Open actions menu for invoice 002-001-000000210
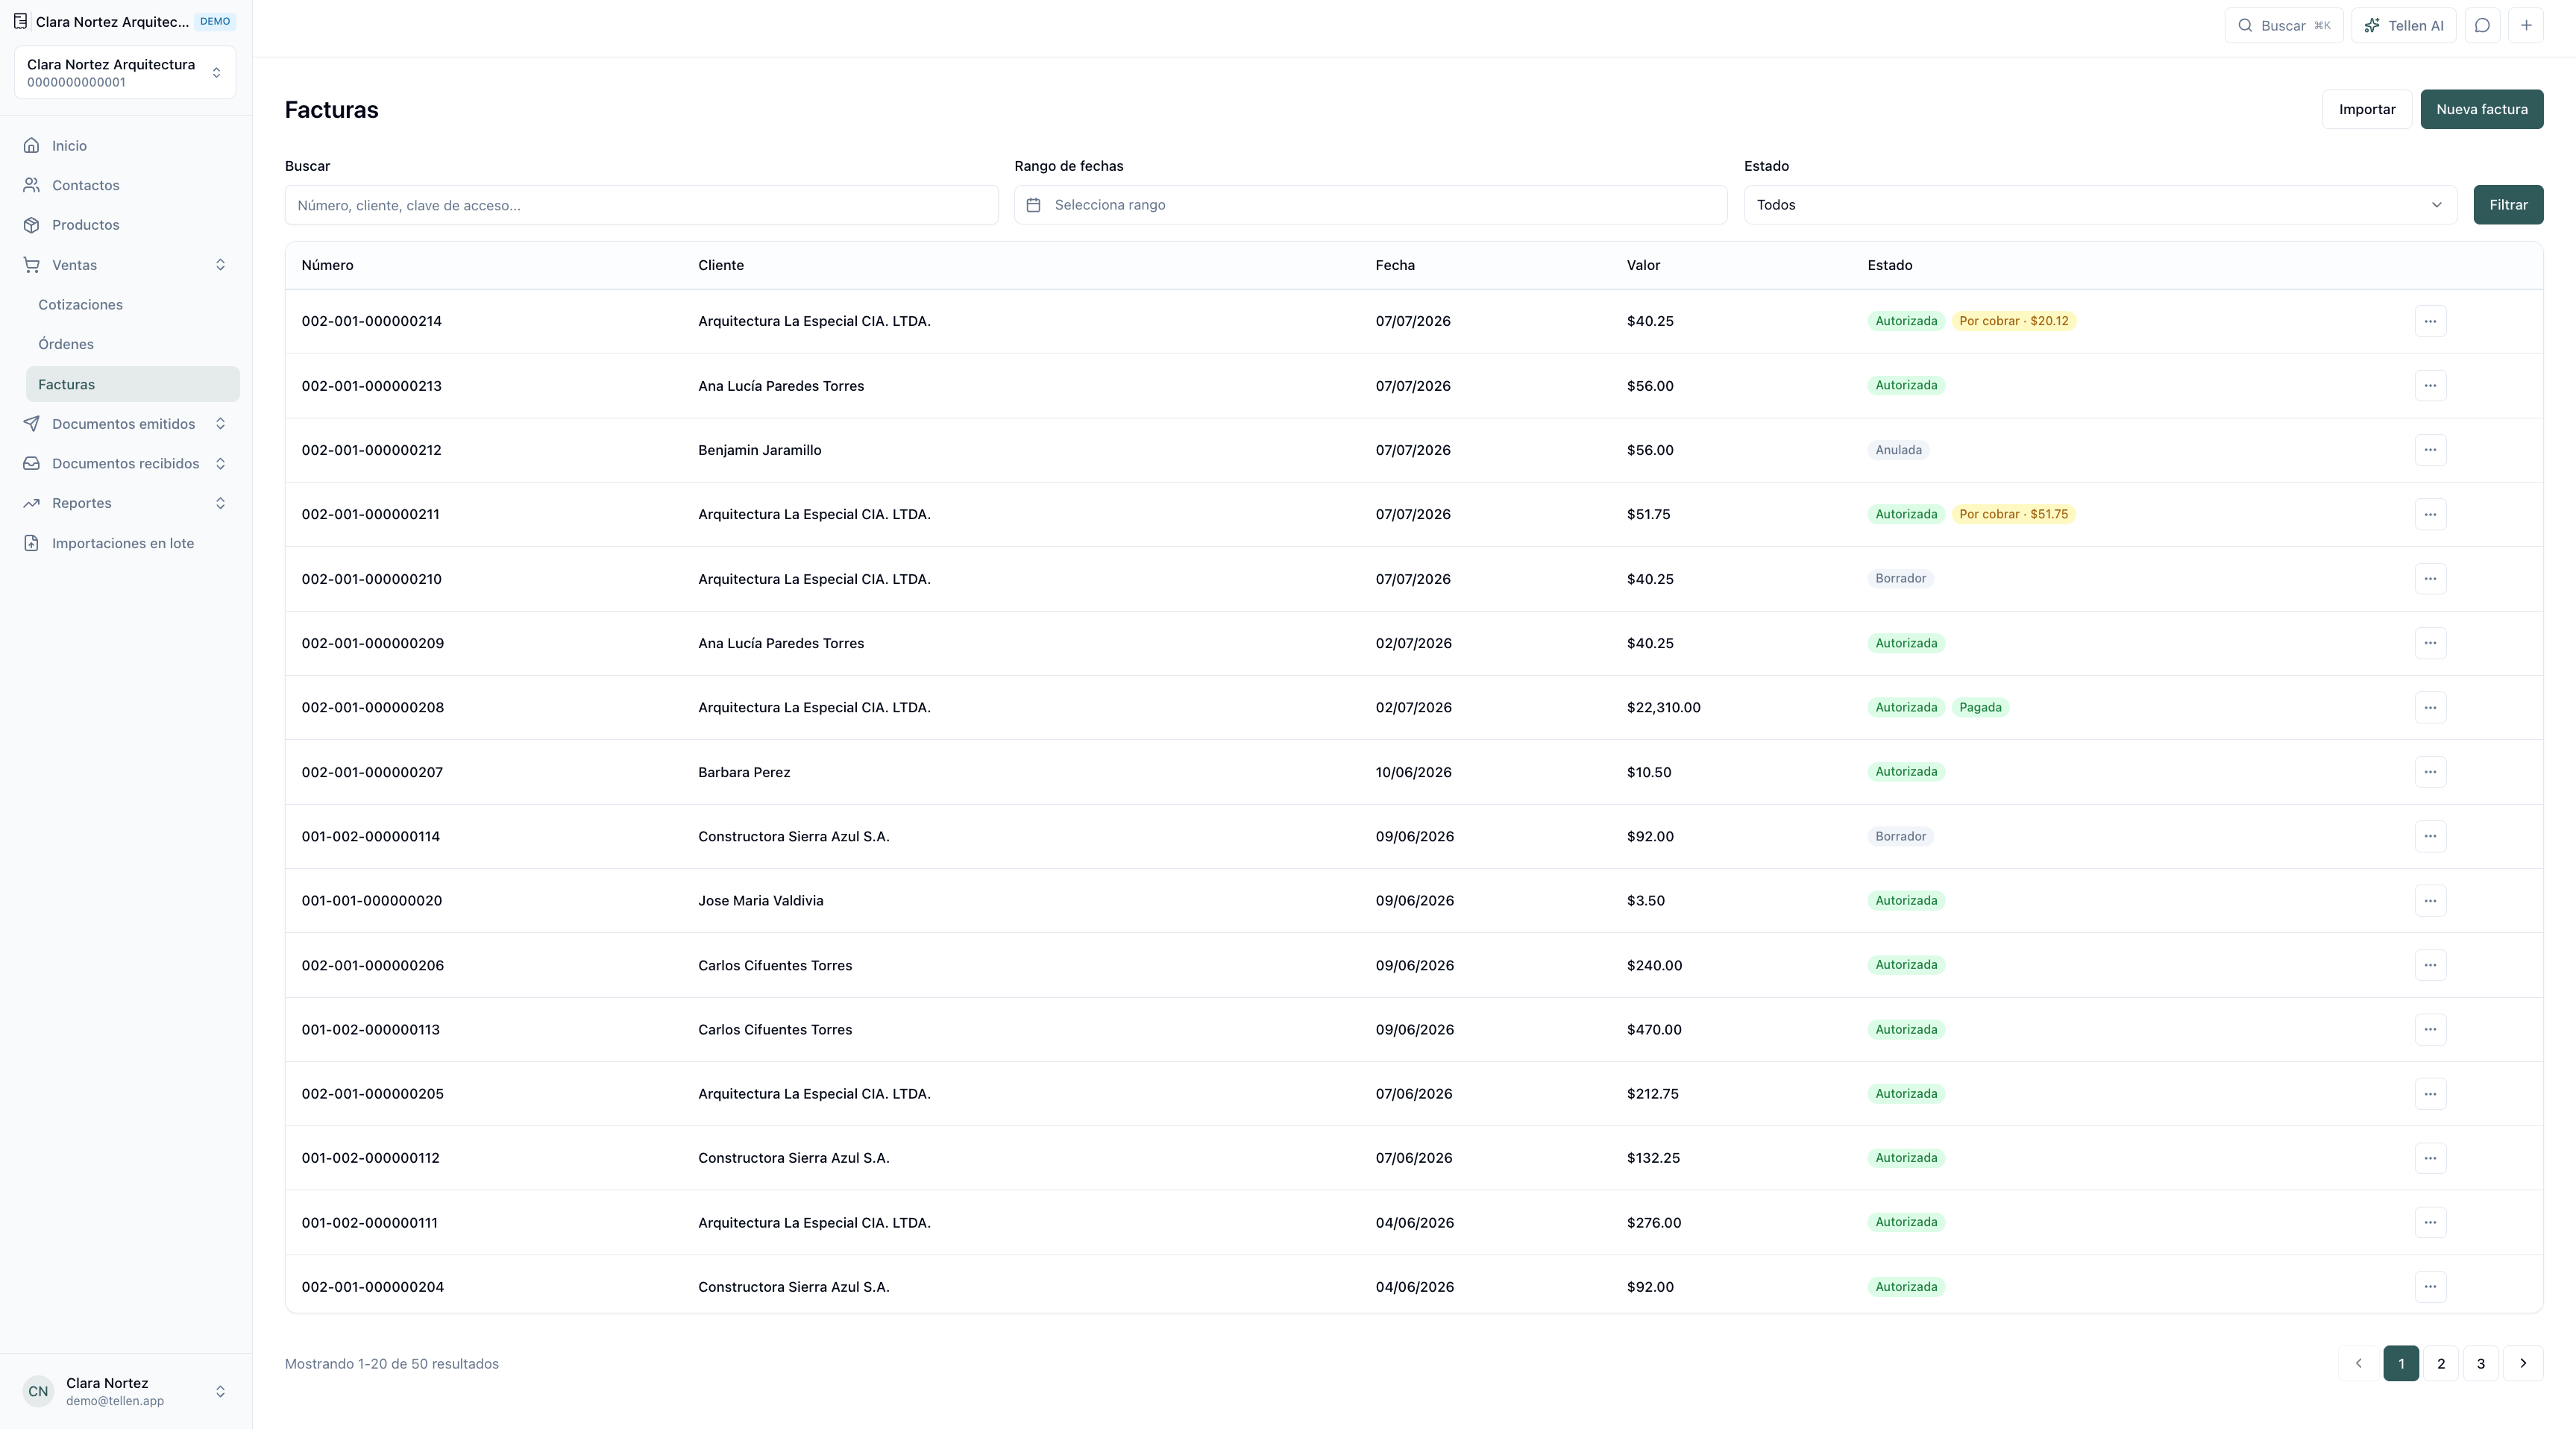 click(2430, 579)
